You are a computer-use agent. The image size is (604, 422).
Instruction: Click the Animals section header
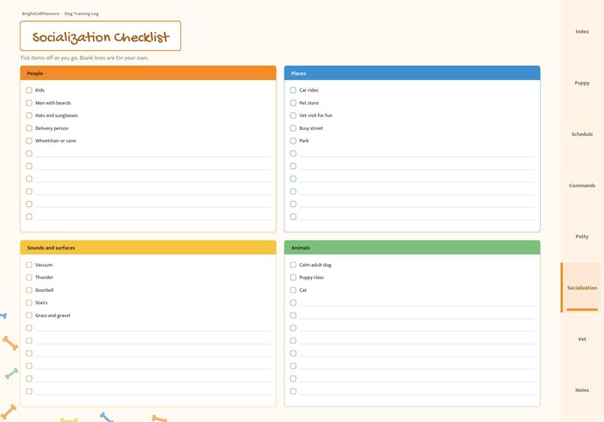click(412, 248)
